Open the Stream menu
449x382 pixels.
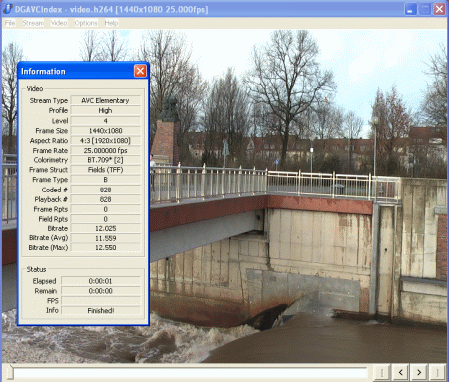33,23
